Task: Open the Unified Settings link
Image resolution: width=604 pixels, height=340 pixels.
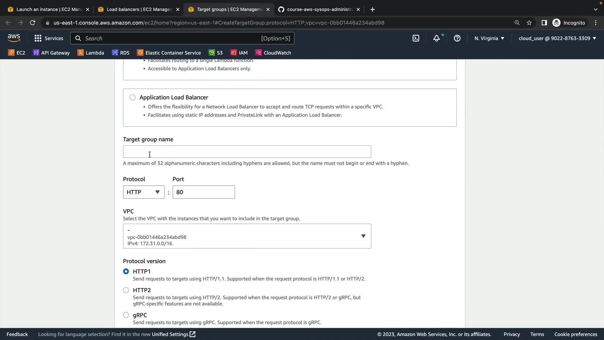Action: pyautogui.click(x=173, y=334)
